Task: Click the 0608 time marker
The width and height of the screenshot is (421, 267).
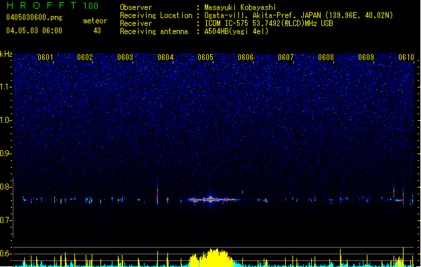Action: tap(326, 57)
